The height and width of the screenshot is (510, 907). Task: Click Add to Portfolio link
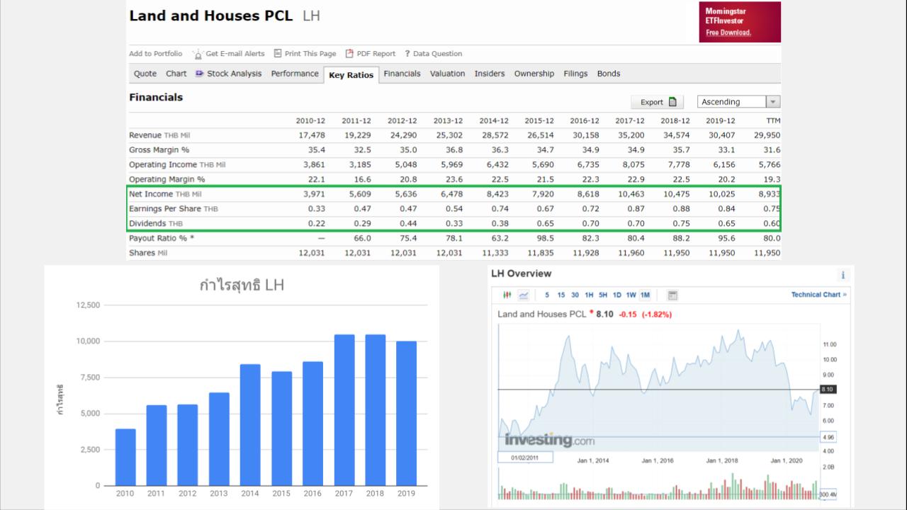[x=155, y=54]
